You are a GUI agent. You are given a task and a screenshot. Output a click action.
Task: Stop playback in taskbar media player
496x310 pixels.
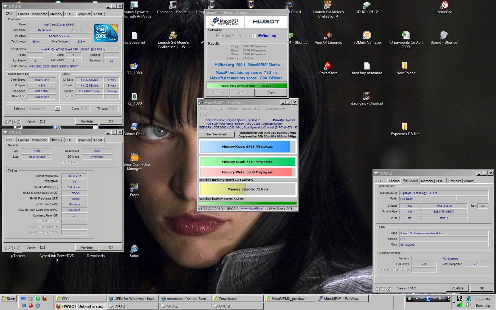pos(417,299)
